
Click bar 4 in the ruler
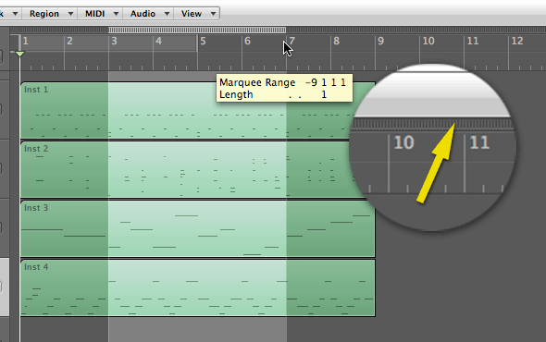point(159,41)
